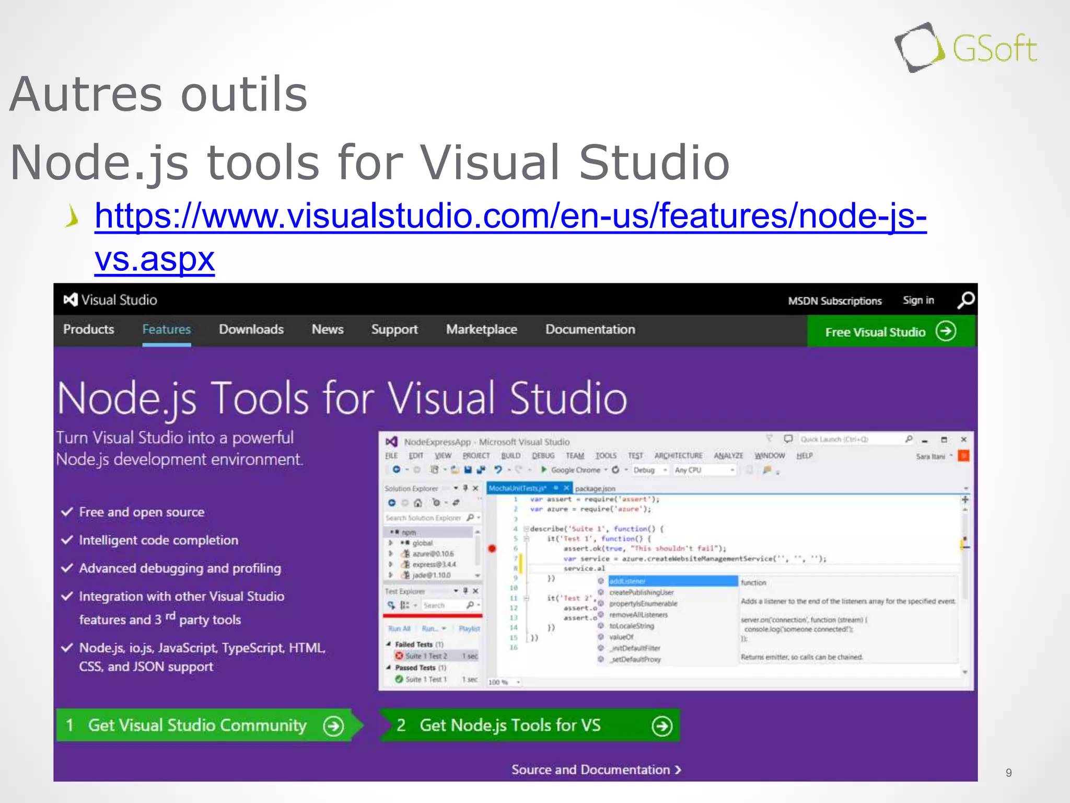1070x803 pixels.
Task: Click the Save All toolbar icon
Action: (x=481, y=469)
